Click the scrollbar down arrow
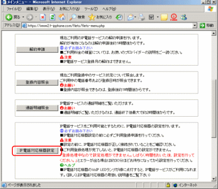This screenshot has height=189, width=218. (214, 179)
